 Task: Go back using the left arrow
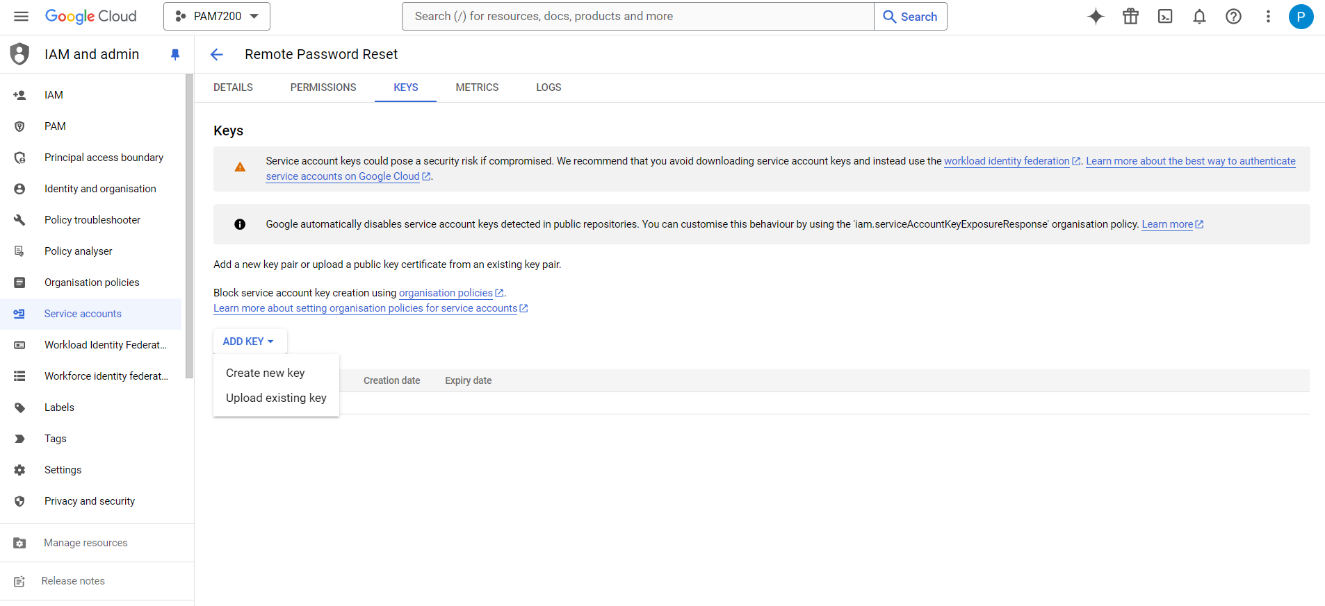(x=217, y=55)
